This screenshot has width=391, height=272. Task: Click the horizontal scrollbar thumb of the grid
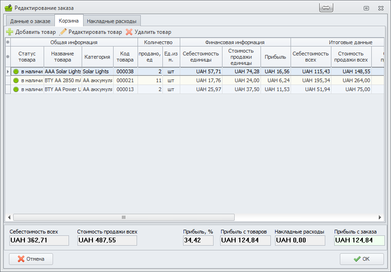pyautogui.click(x=123, y=218)
